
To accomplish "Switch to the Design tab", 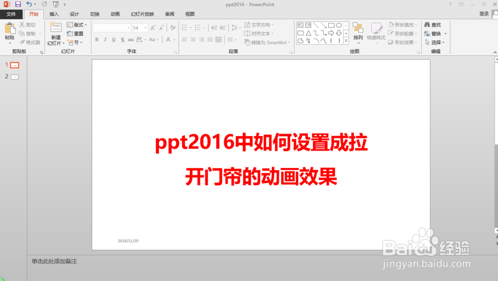I will tap(74, 14).
